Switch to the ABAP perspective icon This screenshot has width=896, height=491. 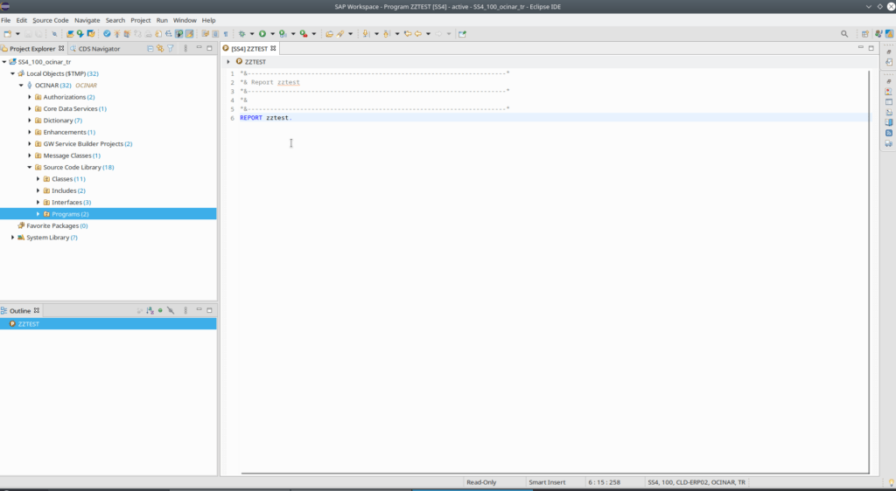point(890,34)
